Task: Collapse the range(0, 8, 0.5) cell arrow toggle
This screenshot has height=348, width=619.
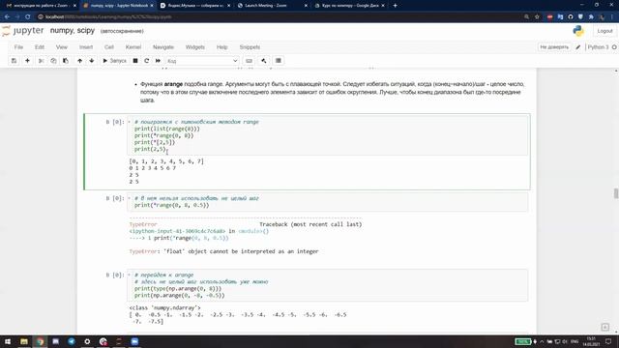Action: [129, 198]
